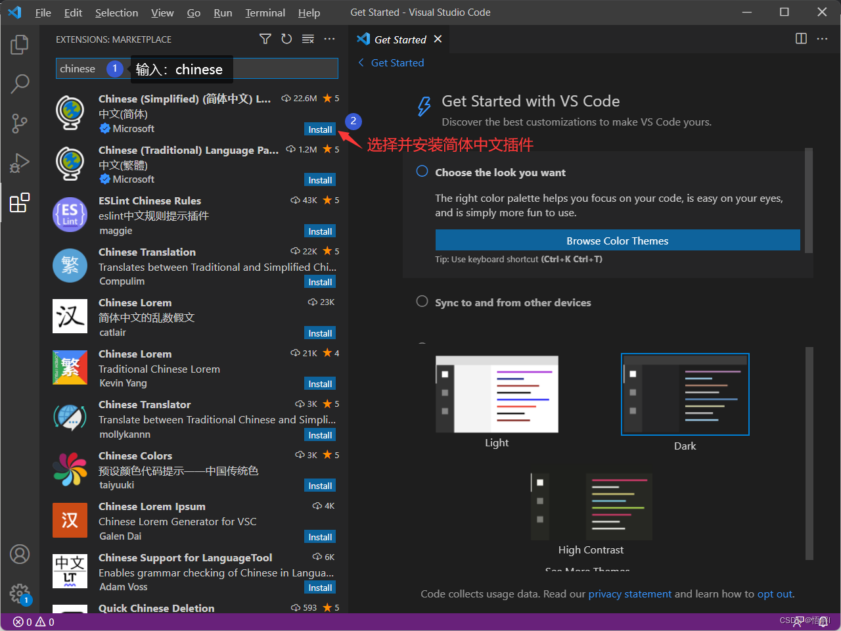Open Extensions panel more actions menu

329,39
